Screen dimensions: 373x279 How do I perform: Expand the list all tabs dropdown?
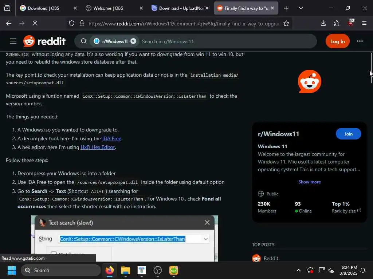301,8
